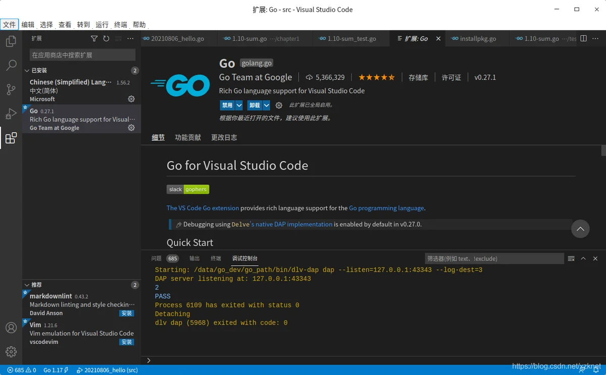Refresh the extensions list

point(106,38)
